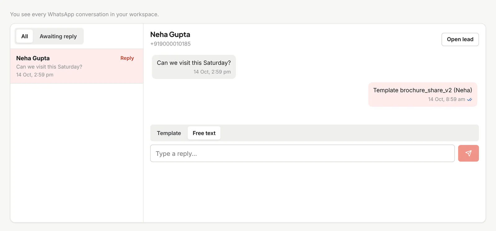This screenshot has height=231, width=496.
Task: Filter by Awaiting reply tab
Action: point(58,36)
